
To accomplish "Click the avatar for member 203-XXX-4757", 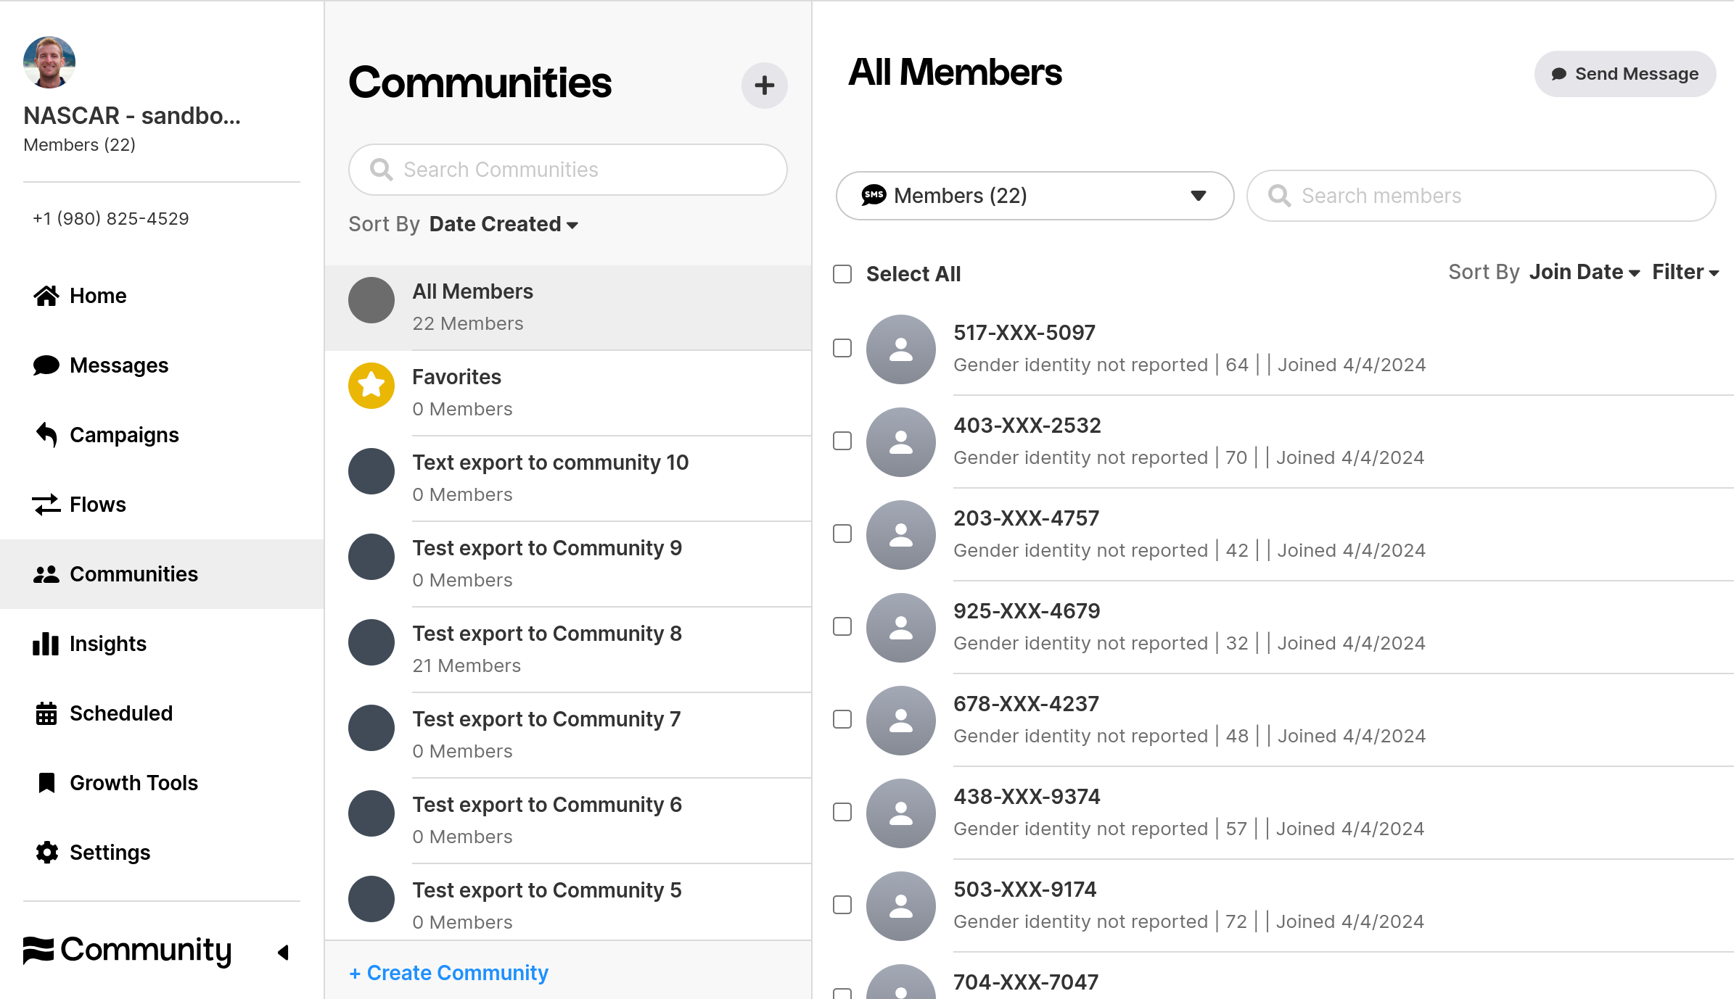I will coord(901,535).
